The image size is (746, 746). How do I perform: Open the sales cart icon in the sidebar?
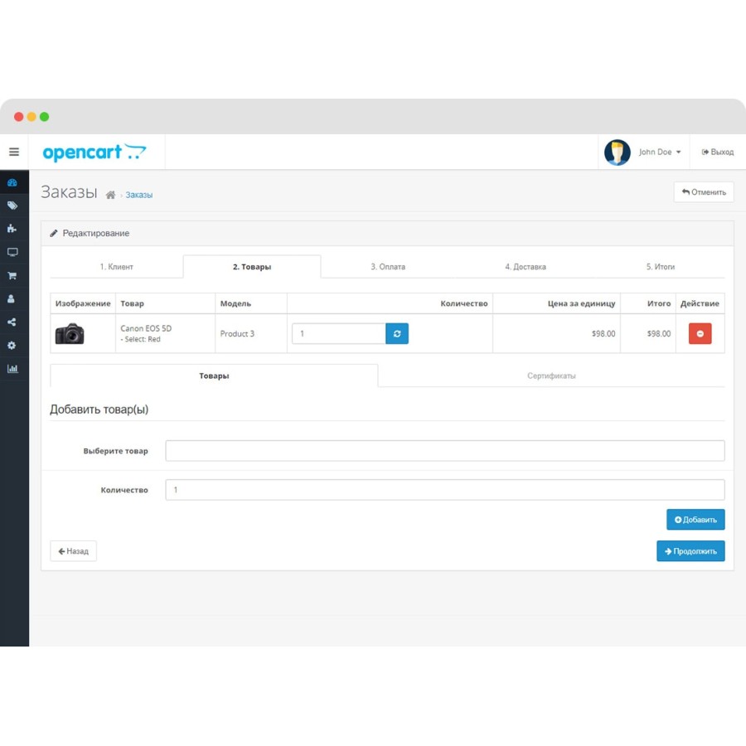pos(12,275)
